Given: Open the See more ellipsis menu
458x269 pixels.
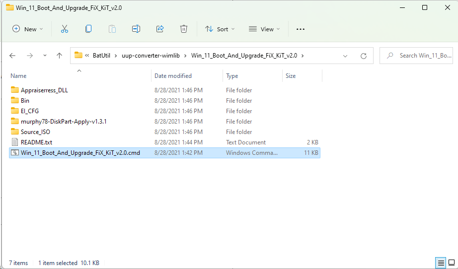Looking at the screenshot, I should click(x=300, y=29).
